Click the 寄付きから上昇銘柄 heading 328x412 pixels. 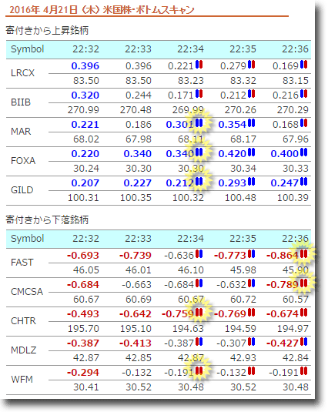[47, 31]
